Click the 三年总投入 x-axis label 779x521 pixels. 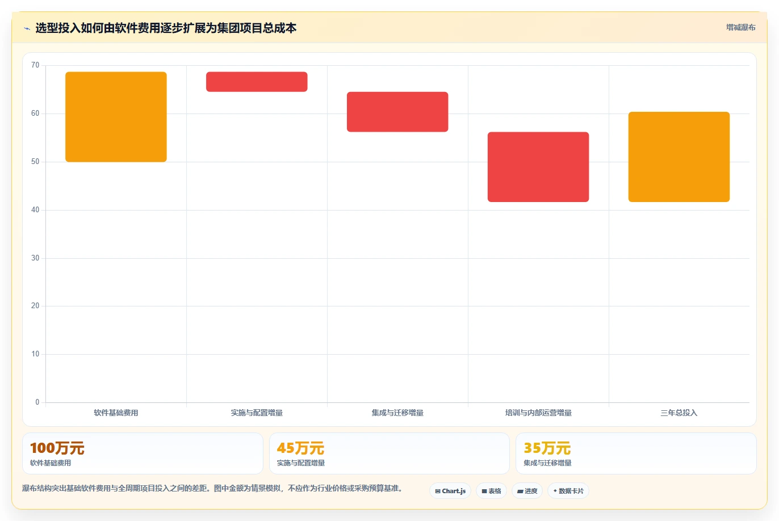[x=679, y=413]
